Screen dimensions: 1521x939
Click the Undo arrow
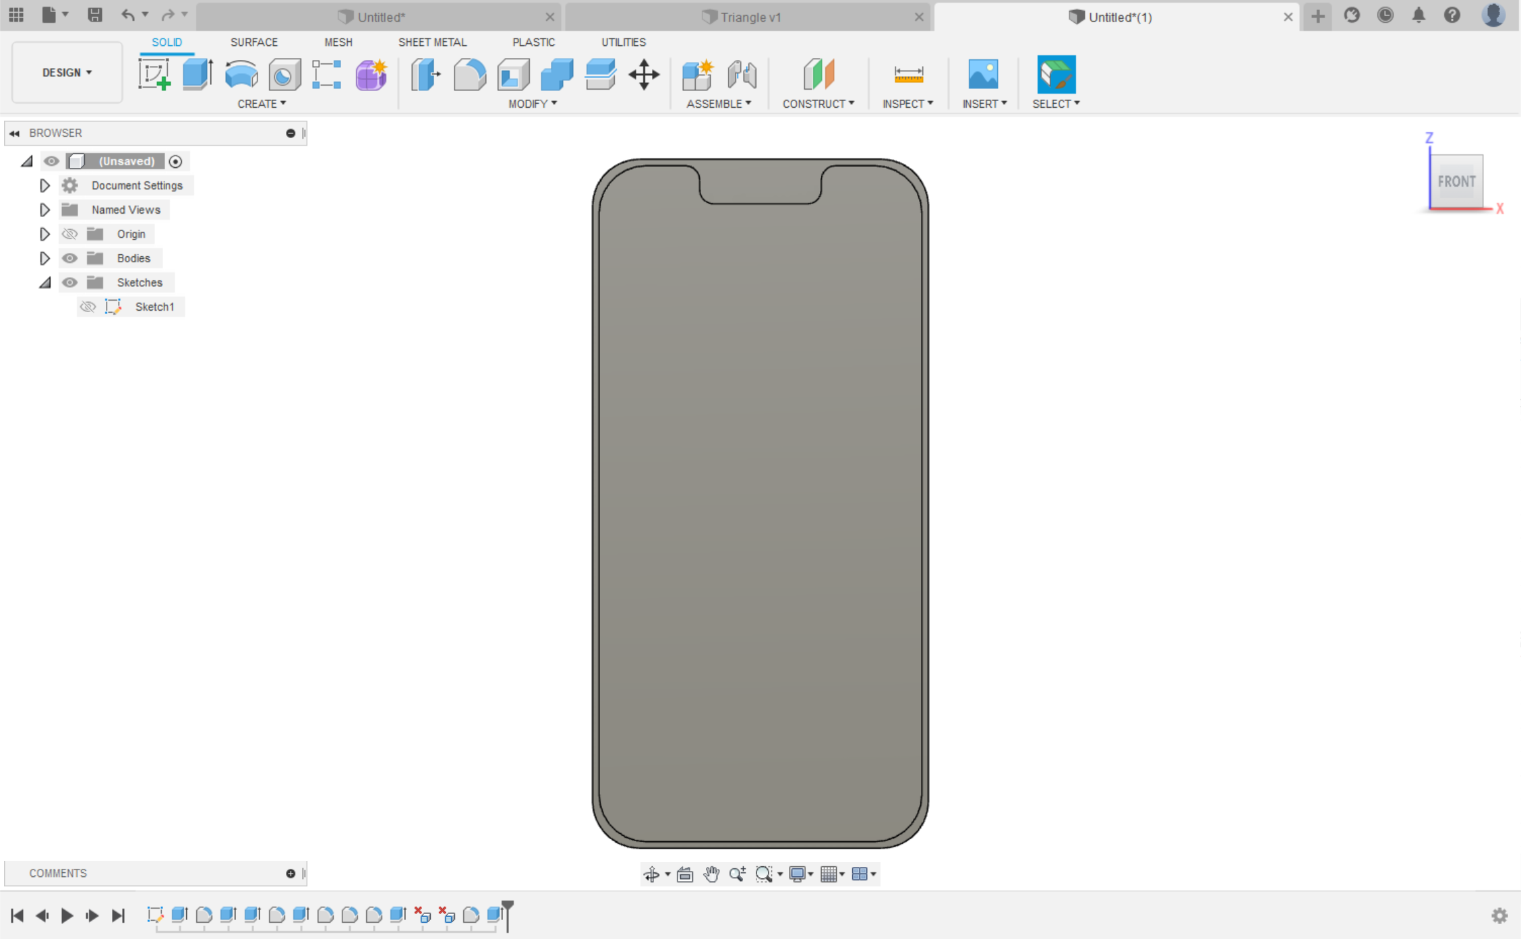127,15
